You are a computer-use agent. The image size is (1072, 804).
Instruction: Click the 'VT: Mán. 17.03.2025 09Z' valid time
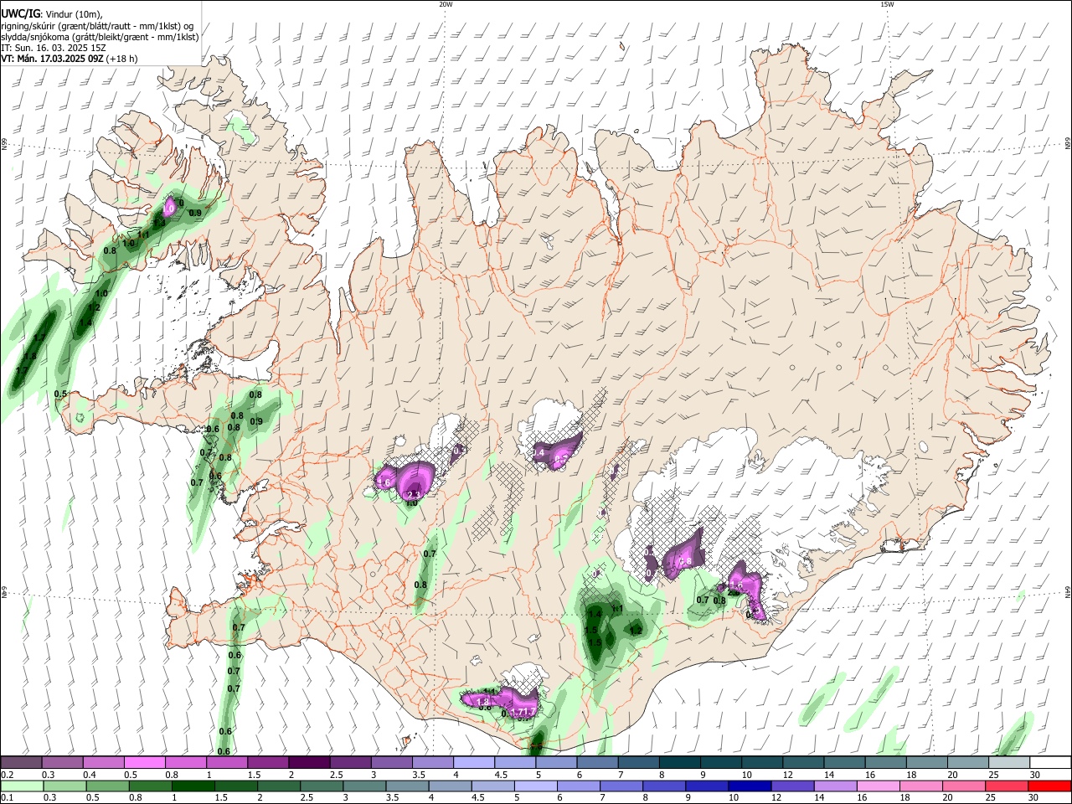tap(51, 59)
